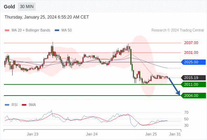
Task: Click the RSI legend label
Action: [14, 105]
